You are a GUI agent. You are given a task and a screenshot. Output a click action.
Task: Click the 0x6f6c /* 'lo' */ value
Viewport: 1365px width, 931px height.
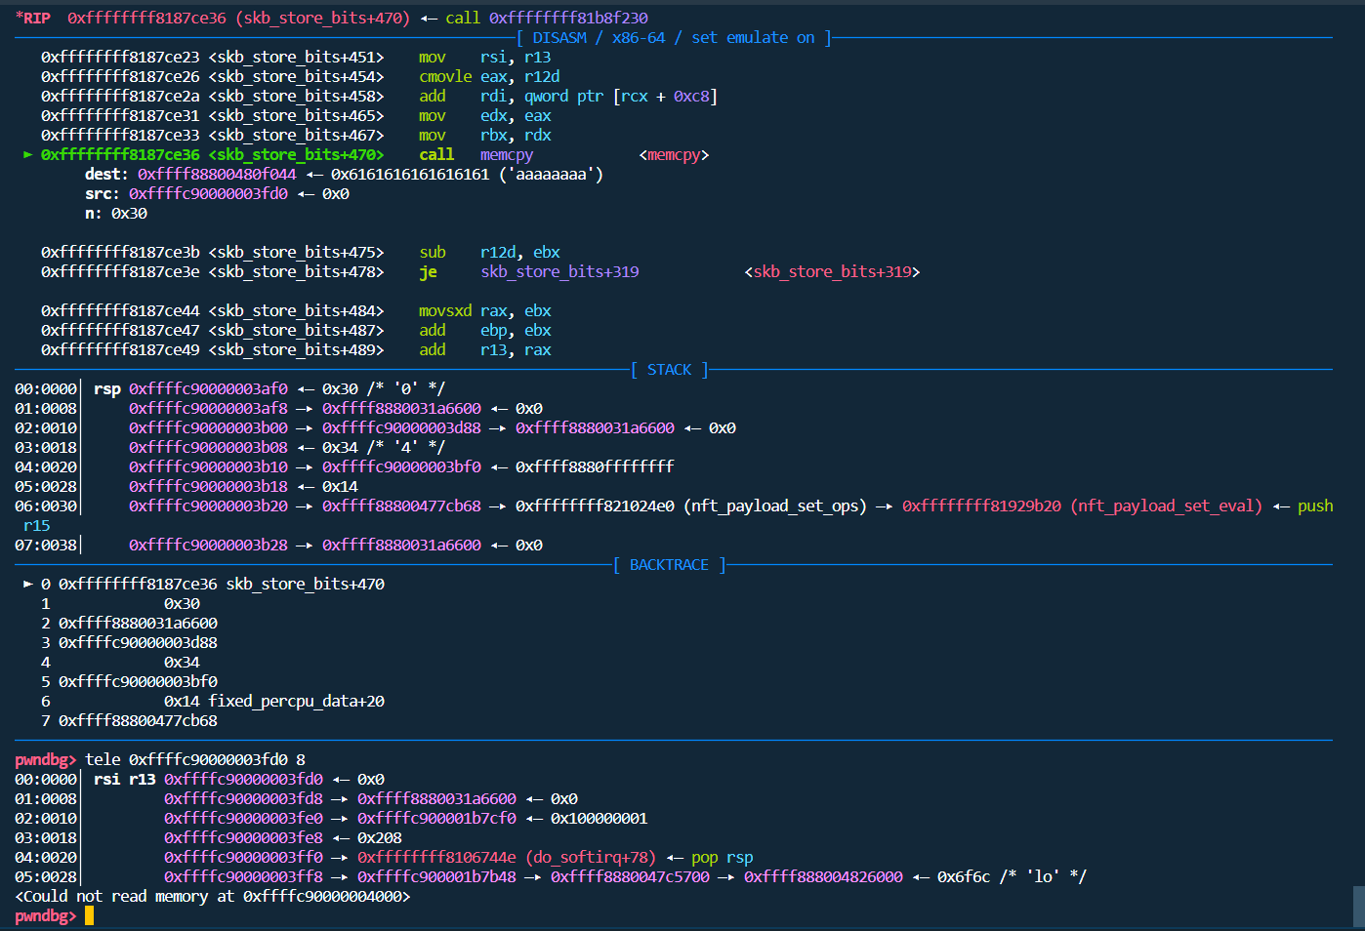coord(1012,876)
